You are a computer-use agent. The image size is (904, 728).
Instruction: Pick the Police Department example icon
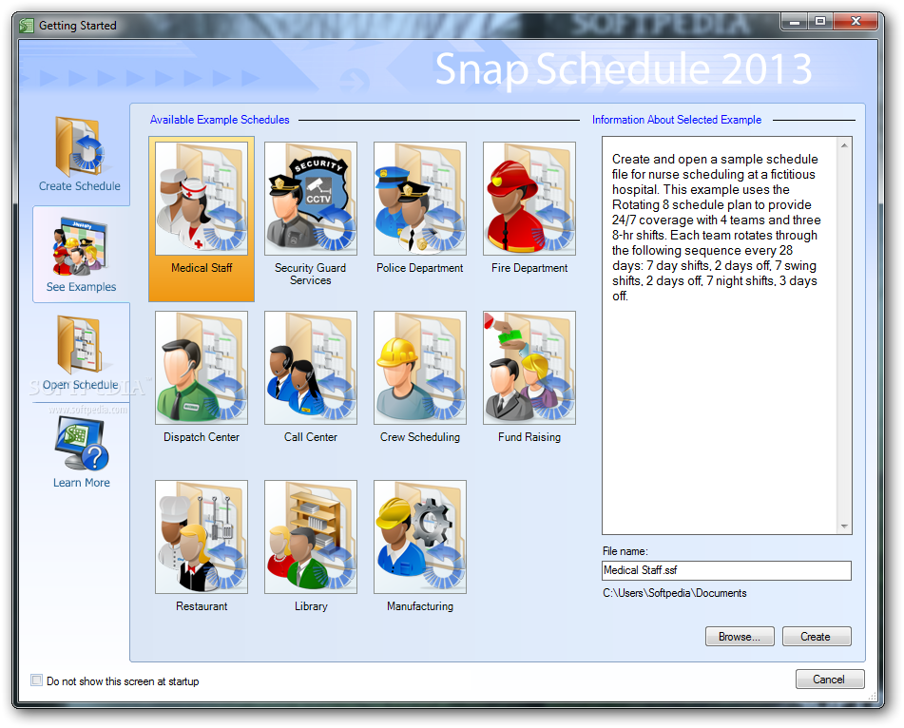[x=420, y=199]
